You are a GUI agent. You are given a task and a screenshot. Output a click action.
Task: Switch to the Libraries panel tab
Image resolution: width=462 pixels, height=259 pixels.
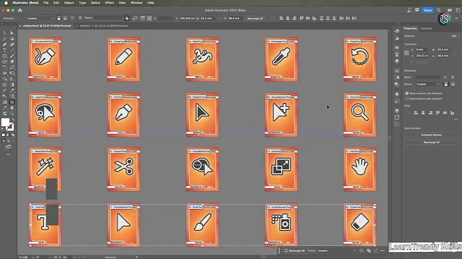click(x=426, y=29)
